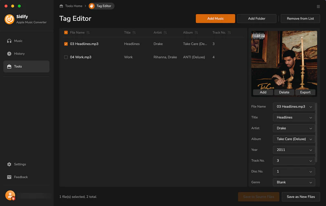The image size is (326, 206).
Task: Select the 04 Work.mp3 file name
Action: pyautogui.click(x=81, y=57)
